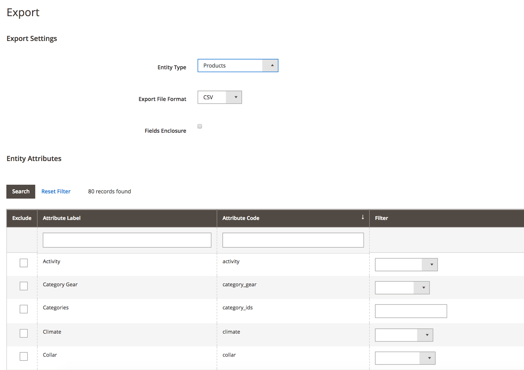The height and width of the screenshot is (370, 524).
Task: Click the '80 records found' text
Action: [x=109, y=191]
